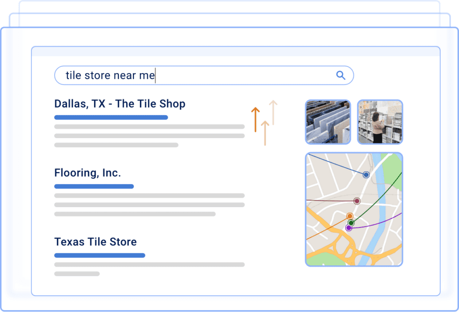Select the purple map pin
The height and width of the screenshot is (312, 459).
[x=348, y=228]
